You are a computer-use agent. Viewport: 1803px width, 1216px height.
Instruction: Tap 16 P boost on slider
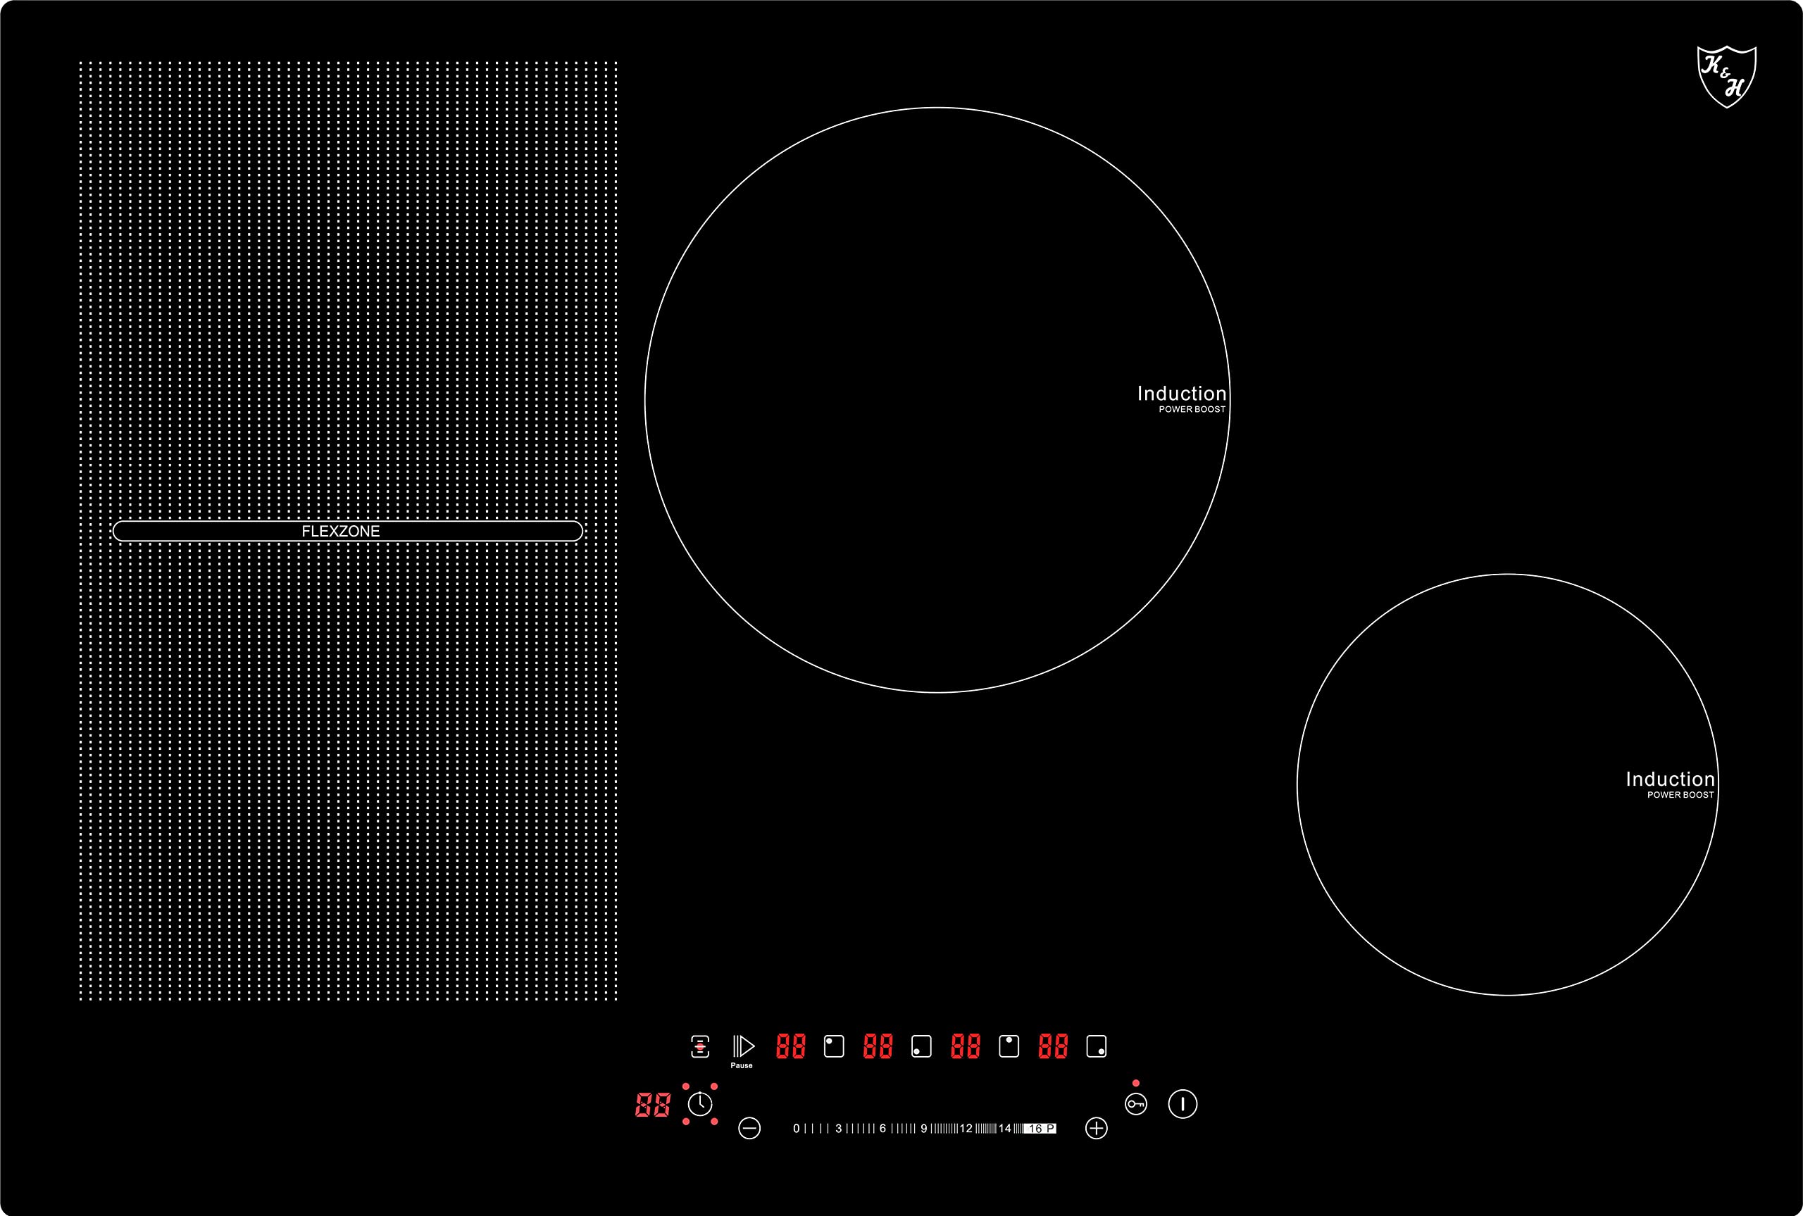pyautogui.click(x=1040, y=1129)
